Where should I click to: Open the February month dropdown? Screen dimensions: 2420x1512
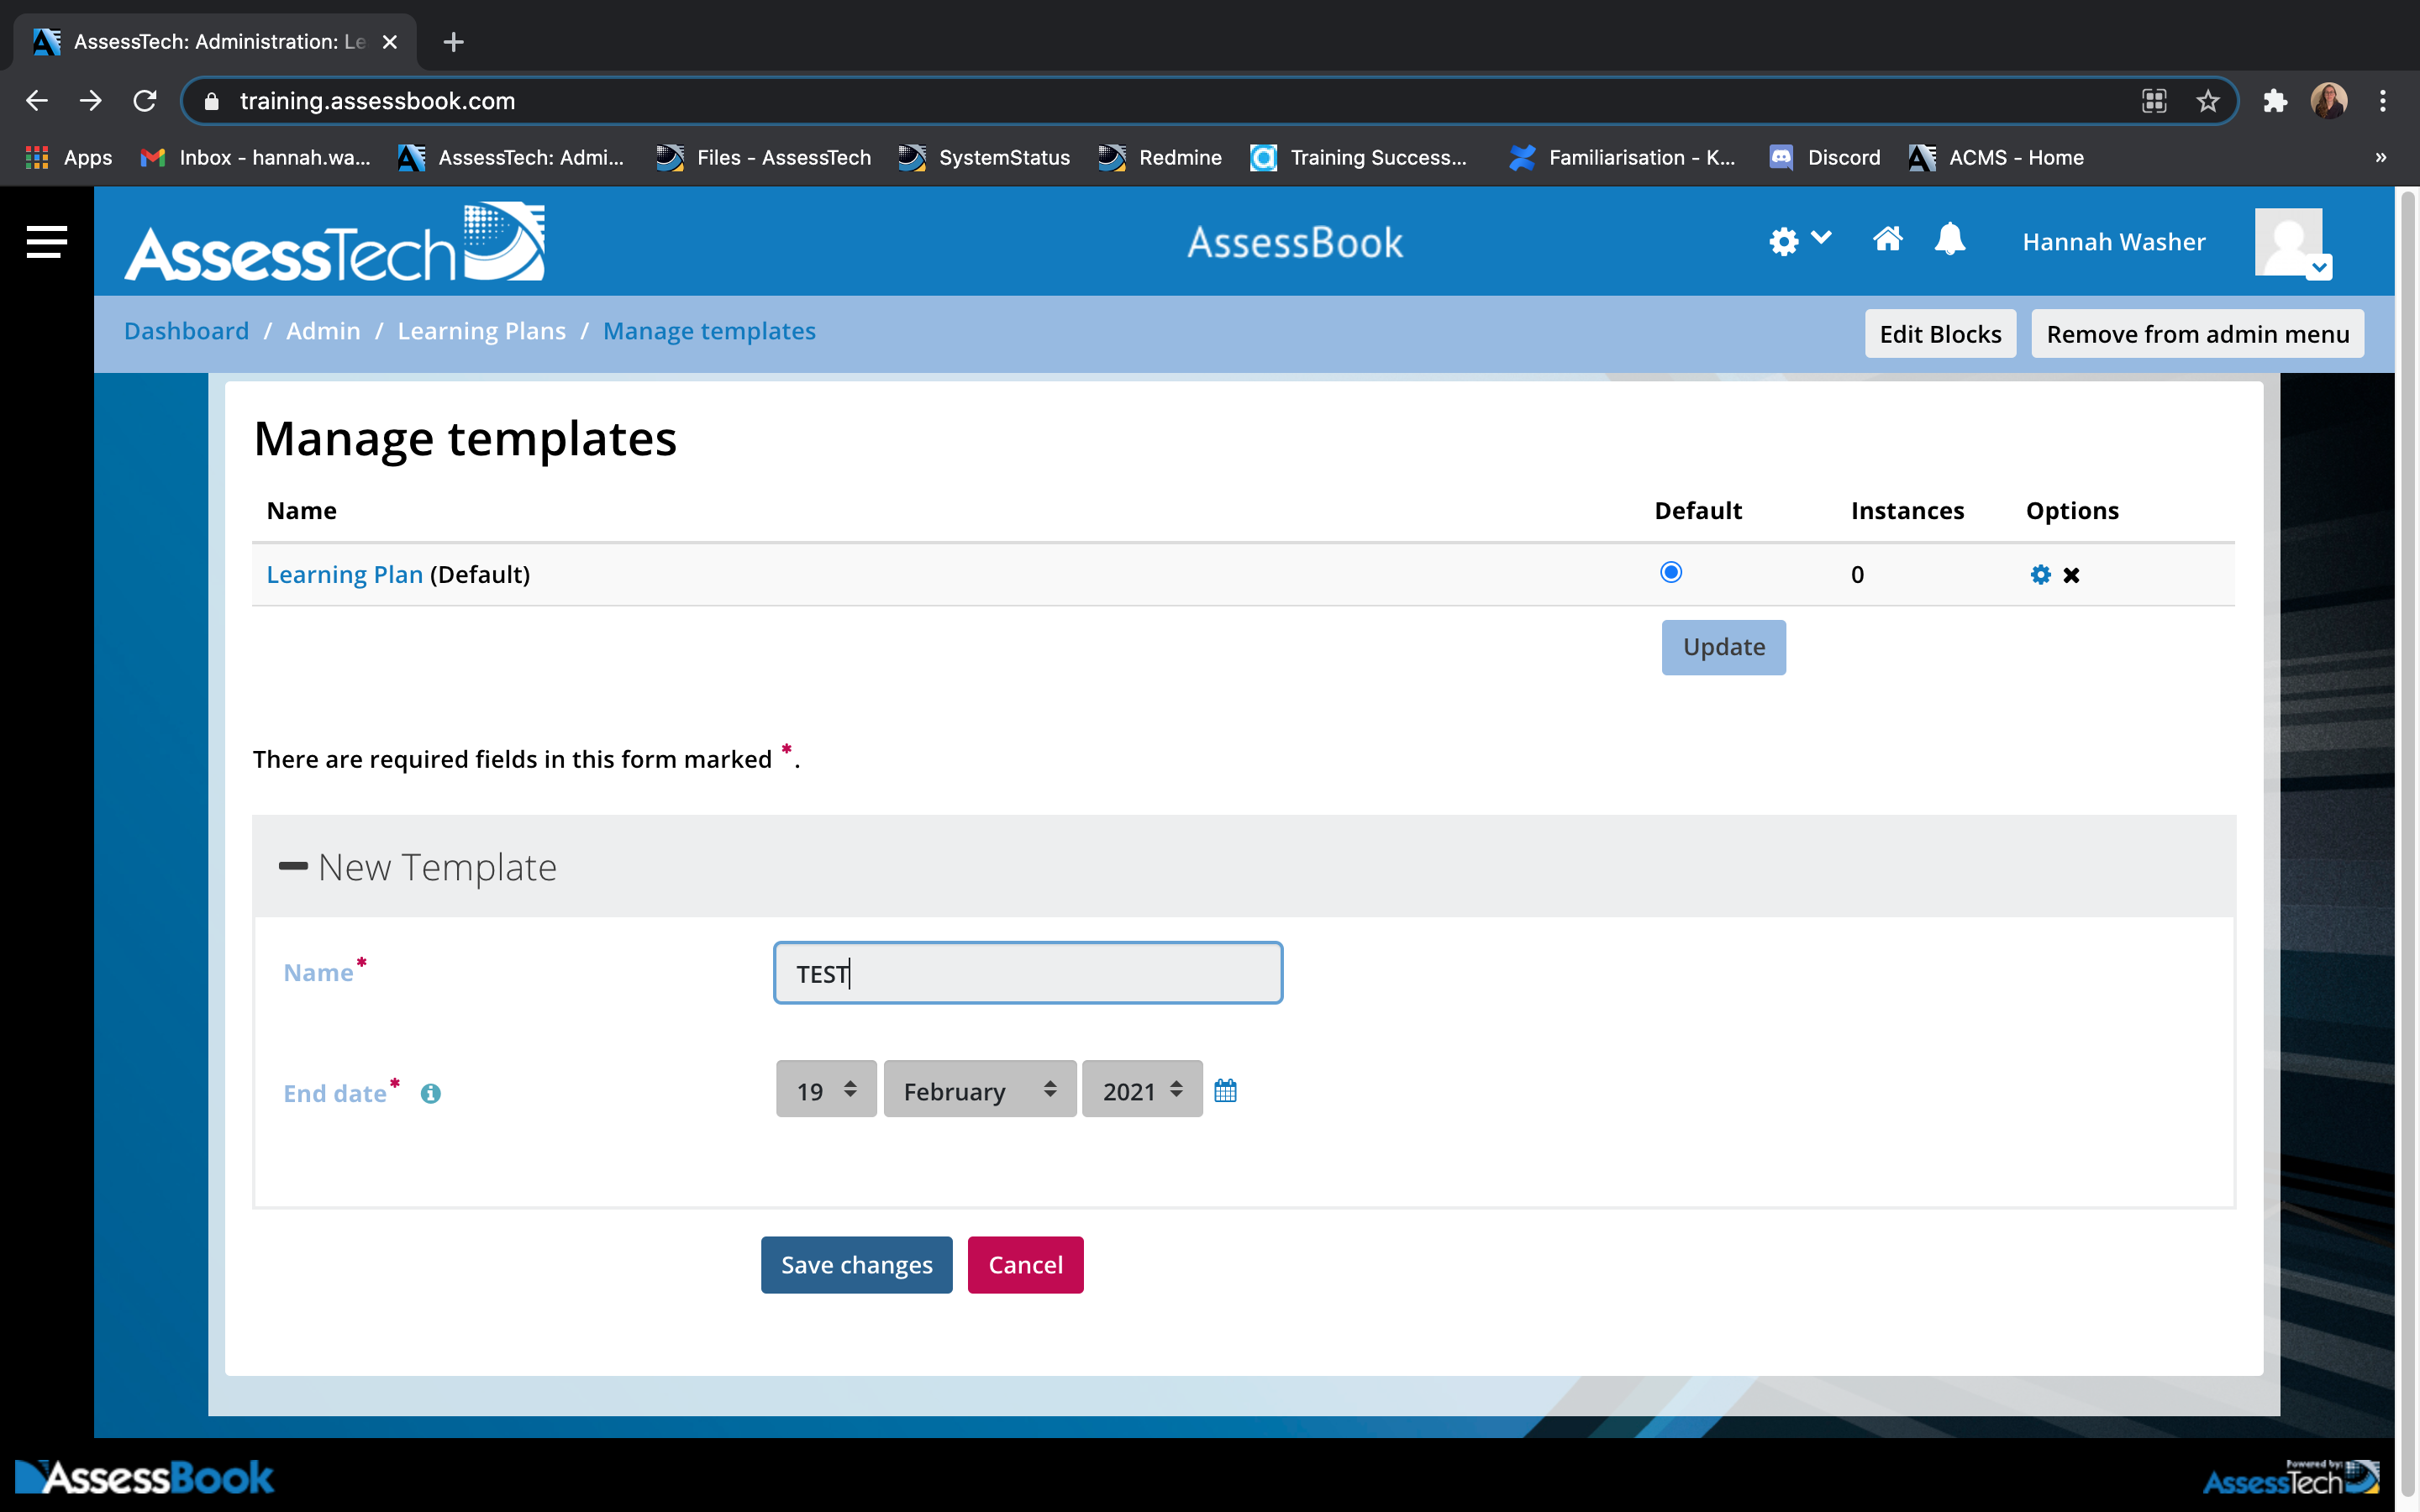point(980,1089)
